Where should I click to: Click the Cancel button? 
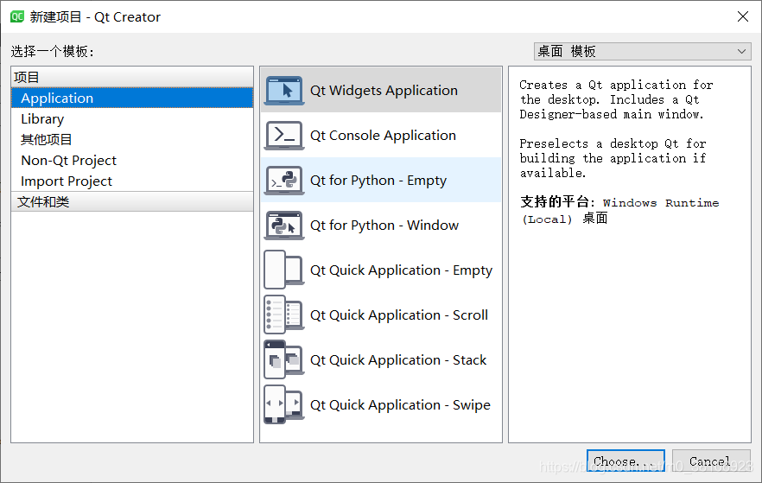click(711, 461)
